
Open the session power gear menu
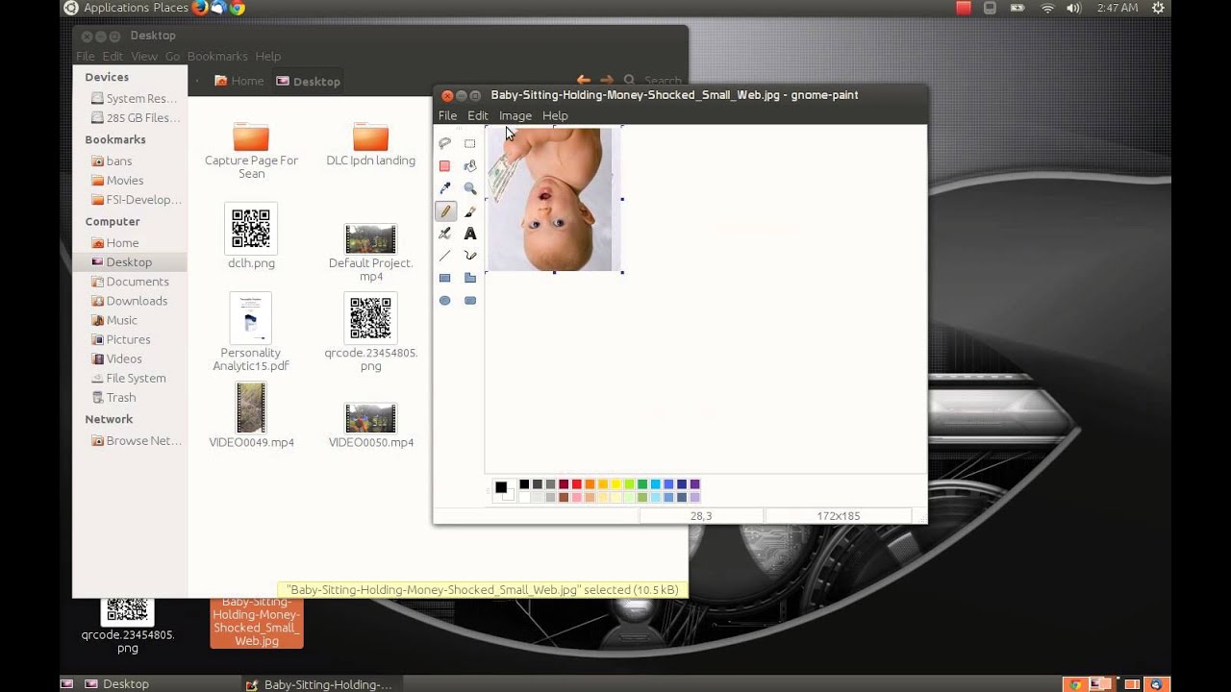click(x=1158, y=8)
